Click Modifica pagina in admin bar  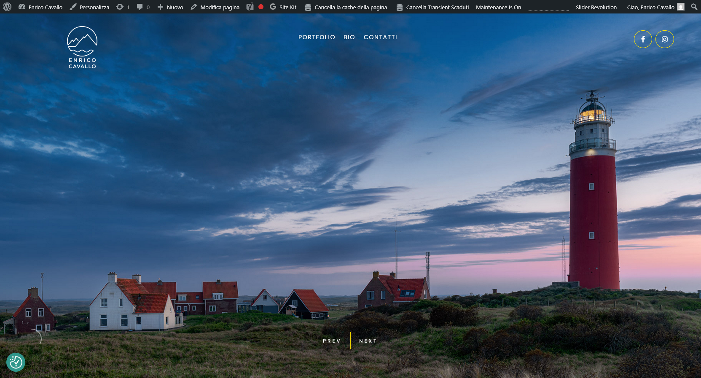pyautogui.click(x=215, y=7)
